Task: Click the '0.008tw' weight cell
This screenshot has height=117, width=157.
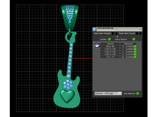Action: [130, 49]
